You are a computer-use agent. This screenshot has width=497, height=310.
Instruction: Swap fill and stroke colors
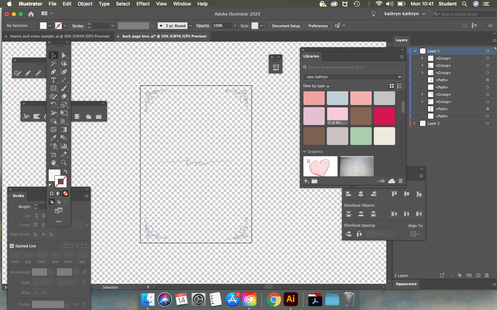point(65,171)
